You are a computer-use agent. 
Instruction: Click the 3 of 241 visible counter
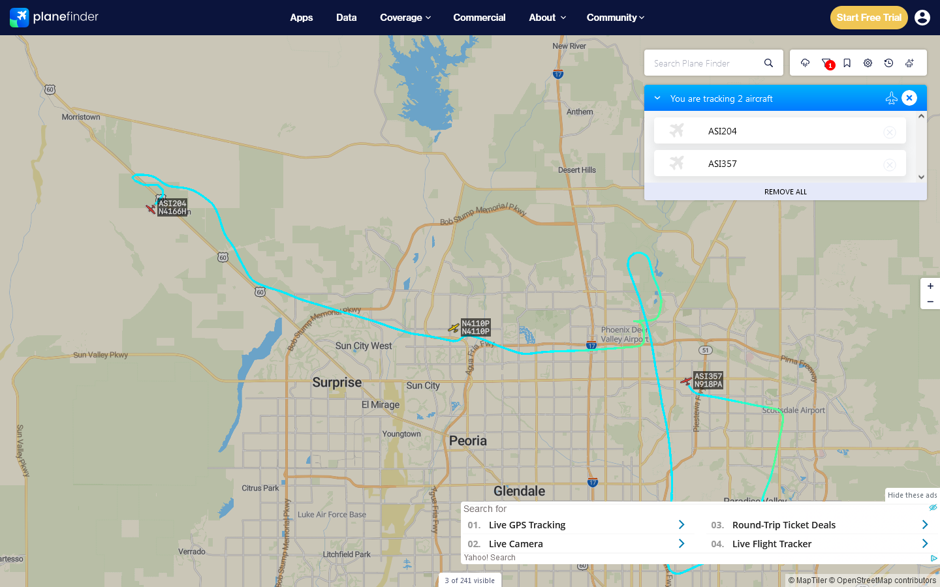point(470,580)
